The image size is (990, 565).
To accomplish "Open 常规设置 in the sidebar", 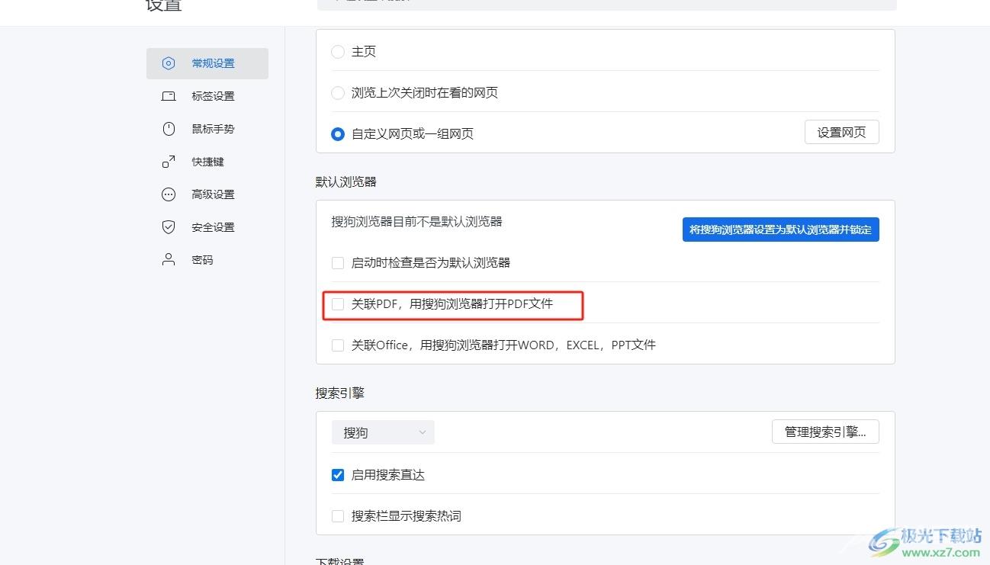I will pyautogui.click(x=207, y=63).
